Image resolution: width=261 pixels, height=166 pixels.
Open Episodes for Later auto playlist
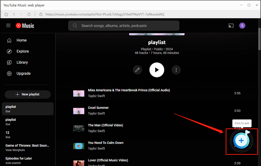[28, 161]
